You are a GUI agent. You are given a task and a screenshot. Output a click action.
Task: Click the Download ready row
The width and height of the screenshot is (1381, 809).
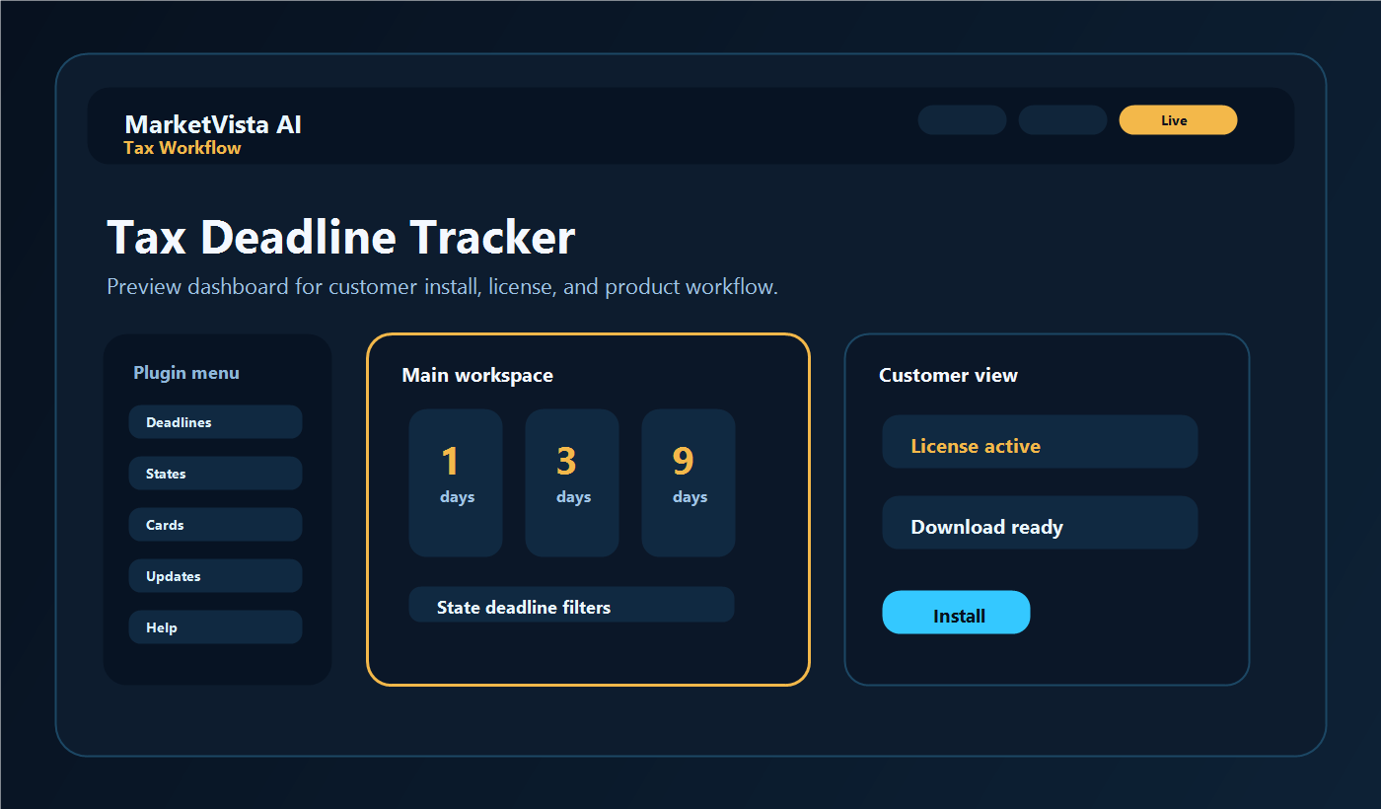[1040, 523]
